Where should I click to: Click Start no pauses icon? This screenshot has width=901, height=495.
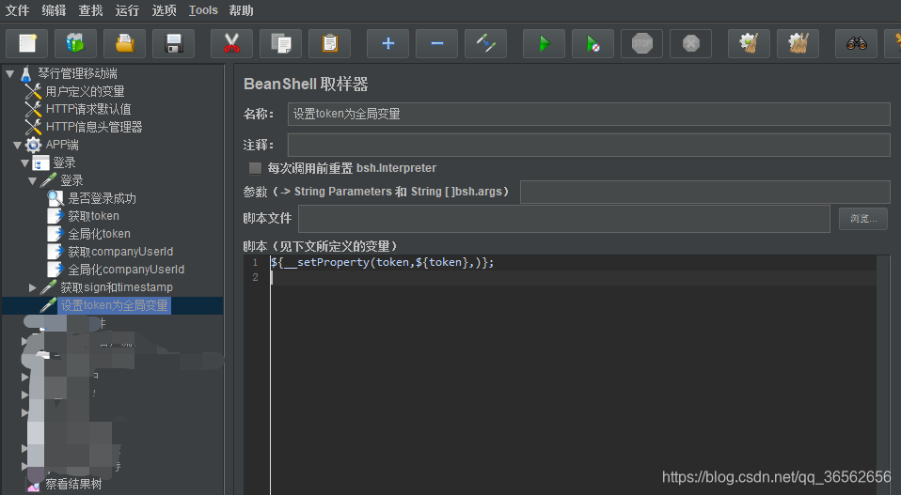(593, 43)
